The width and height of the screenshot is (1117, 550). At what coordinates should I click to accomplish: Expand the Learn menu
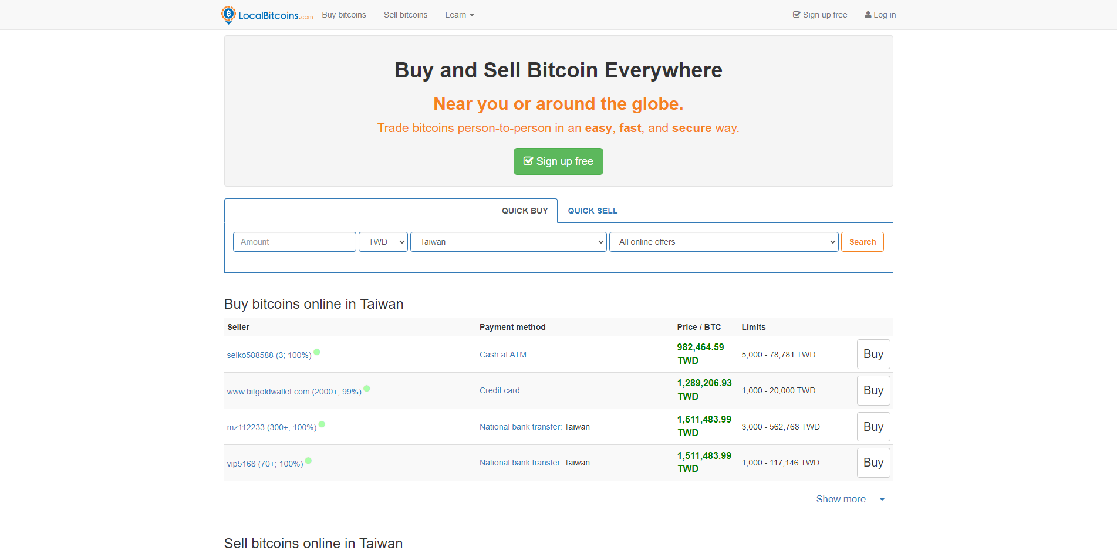coord(460,15)
